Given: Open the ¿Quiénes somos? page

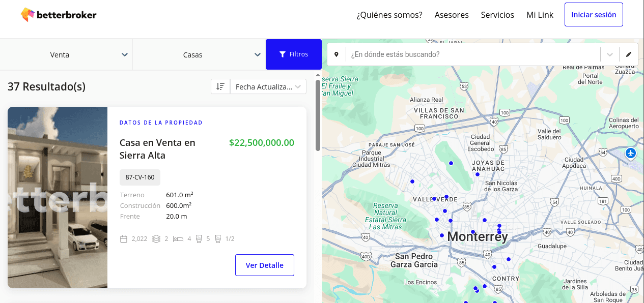Looking at the screenshot, I should coord(389,15).
